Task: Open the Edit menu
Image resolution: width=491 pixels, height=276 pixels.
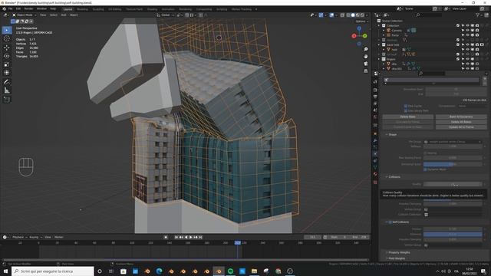Action: pyautogui.click(x=18, y=9)
